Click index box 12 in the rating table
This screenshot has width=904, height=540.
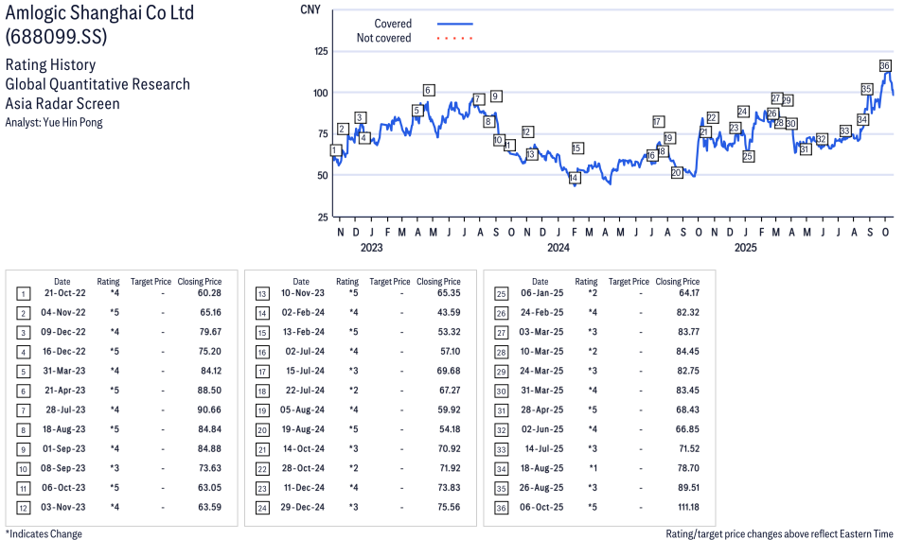pos(24,507)
